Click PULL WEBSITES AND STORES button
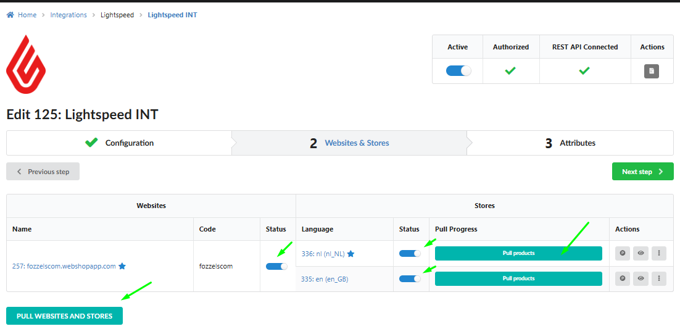Screen dimensions: 680x334 coord(65,315)
